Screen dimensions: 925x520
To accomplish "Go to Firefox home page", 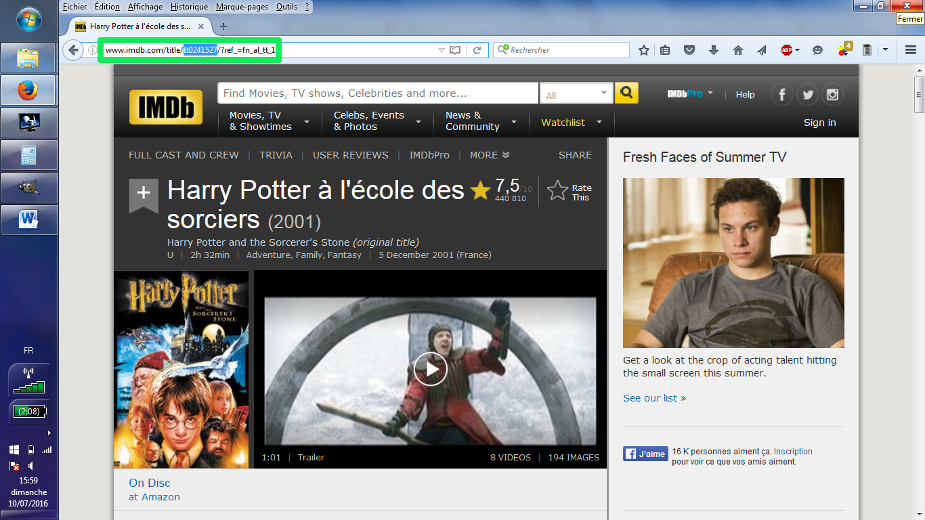I will point(738,50).
